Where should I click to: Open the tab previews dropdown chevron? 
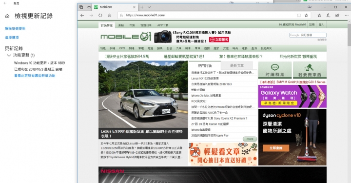click(149, 7)
